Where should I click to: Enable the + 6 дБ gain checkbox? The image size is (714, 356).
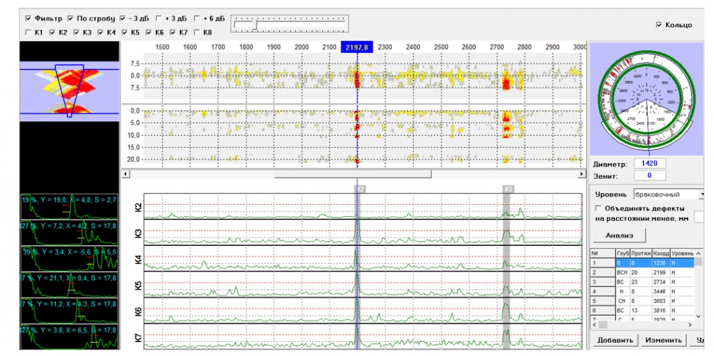pyautogui.click(x=197, y=18)
